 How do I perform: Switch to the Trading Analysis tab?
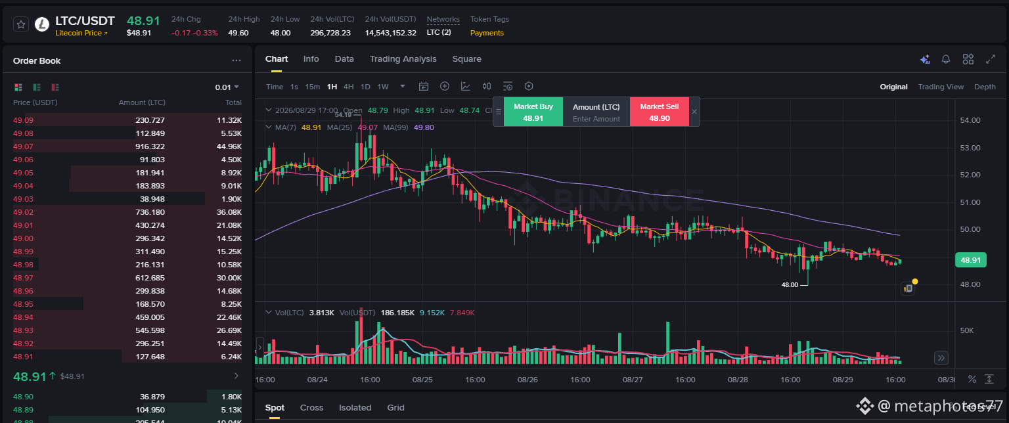403,59
